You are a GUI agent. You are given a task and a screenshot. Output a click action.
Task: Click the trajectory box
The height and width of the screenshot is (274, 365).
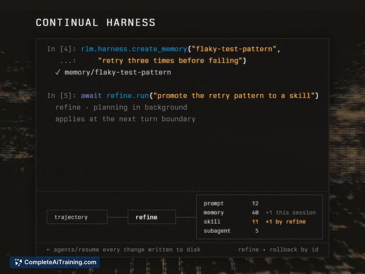77,217
